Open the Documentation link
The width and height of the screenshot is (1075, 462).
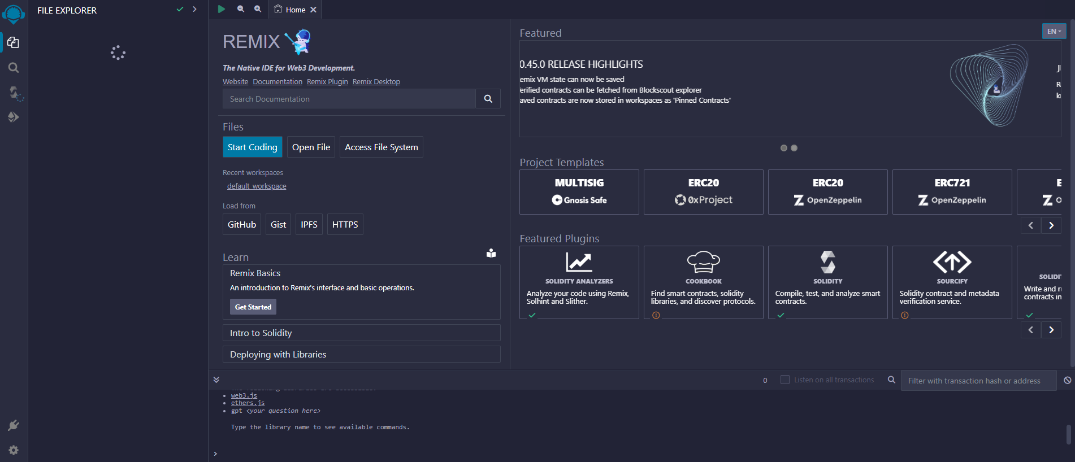pos(278,82)
